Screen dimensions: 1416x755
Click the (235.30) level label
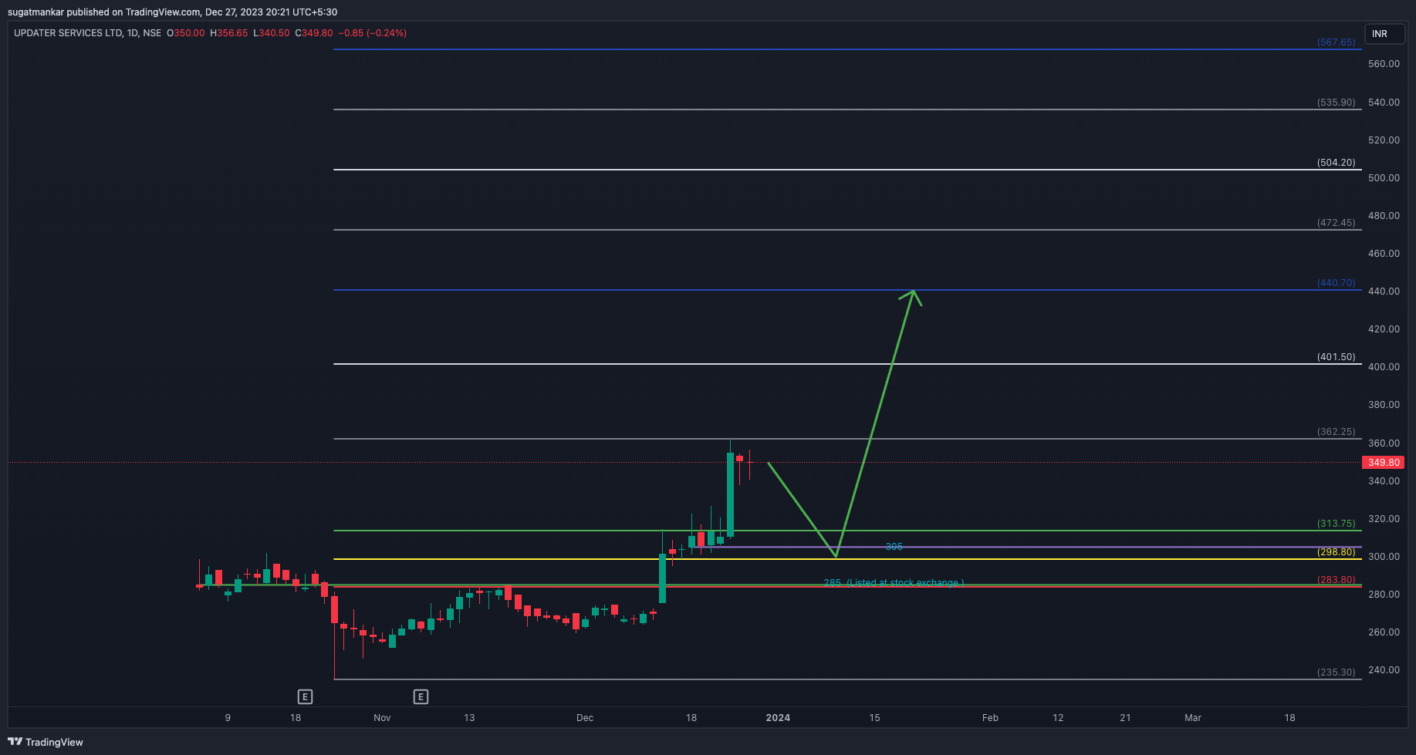[x=1336, y=672]
